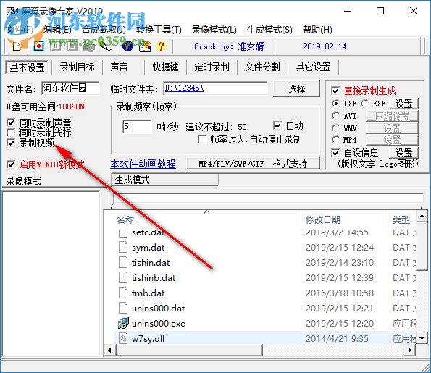Open help via red question mark icon
431x373 pixels.
[x=161, y=46]
